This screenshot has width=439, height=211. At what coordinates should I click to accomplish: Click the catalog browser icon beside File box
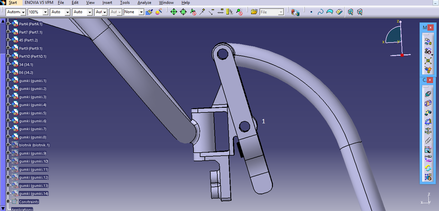pyautogui.click(x=295, y=12)
